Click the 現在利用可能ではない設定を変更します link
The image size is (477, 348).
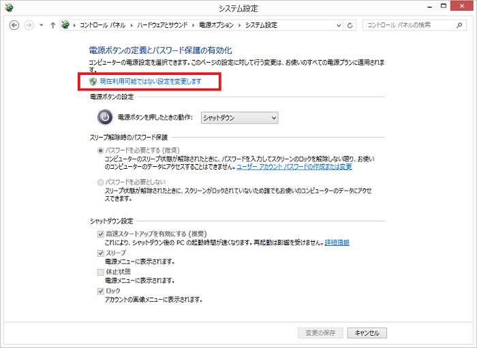pos(151,81)
